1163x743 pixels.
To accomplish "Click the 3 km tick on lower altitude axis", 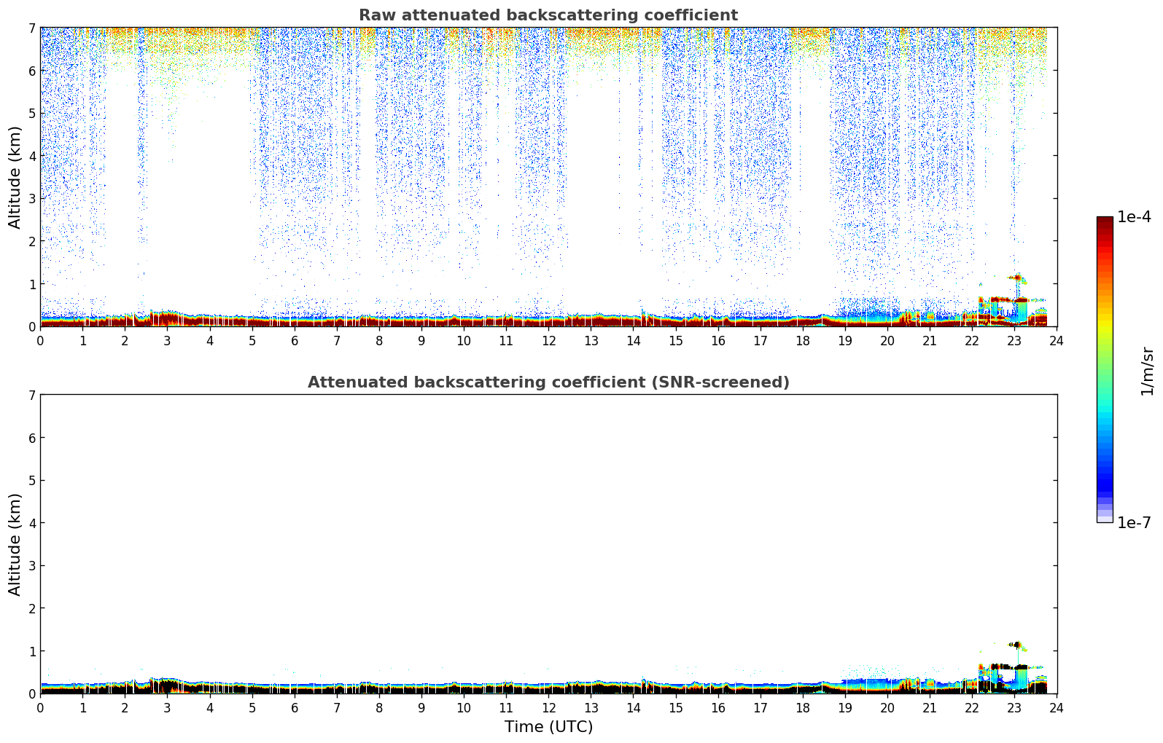I will point(31,566).
